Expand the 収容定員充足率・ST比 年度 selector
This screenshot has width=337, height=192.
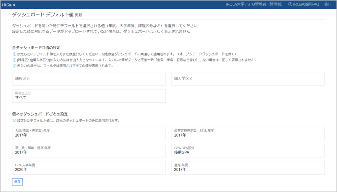pyautogui.click(x=248, y=133)
